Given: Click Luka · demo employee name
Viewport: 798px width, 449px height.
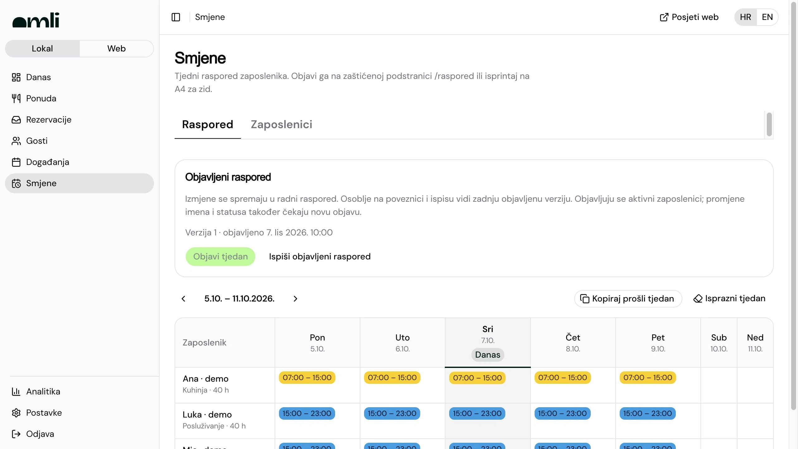Looking at the screenshot, I should click(x=207, y=415).
